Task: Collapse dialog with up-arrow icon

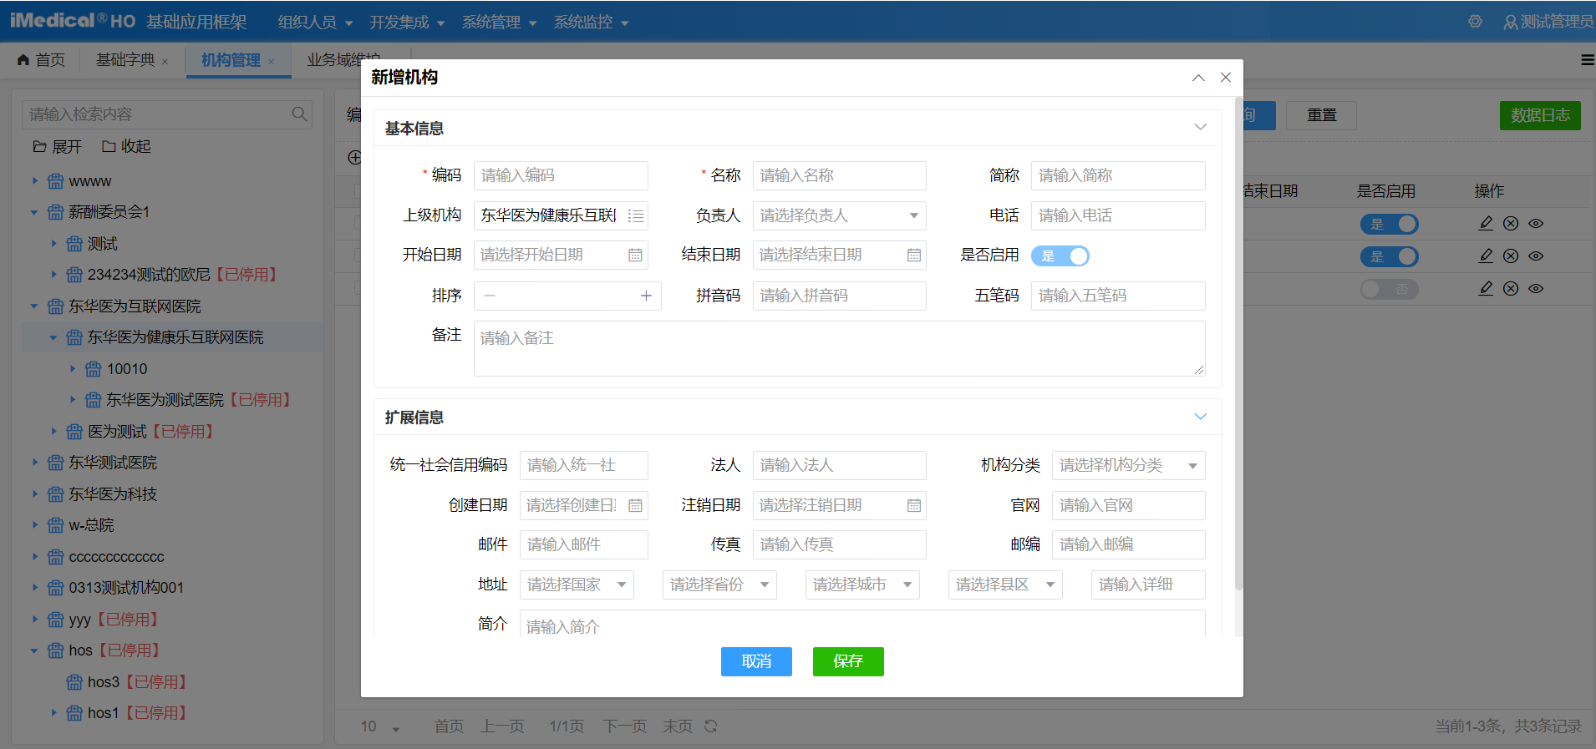Action: tap(1198, 78)
